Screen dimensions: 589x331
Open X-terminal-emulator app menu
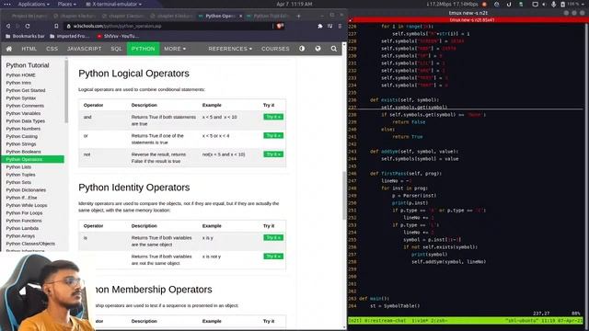(114, 4)
